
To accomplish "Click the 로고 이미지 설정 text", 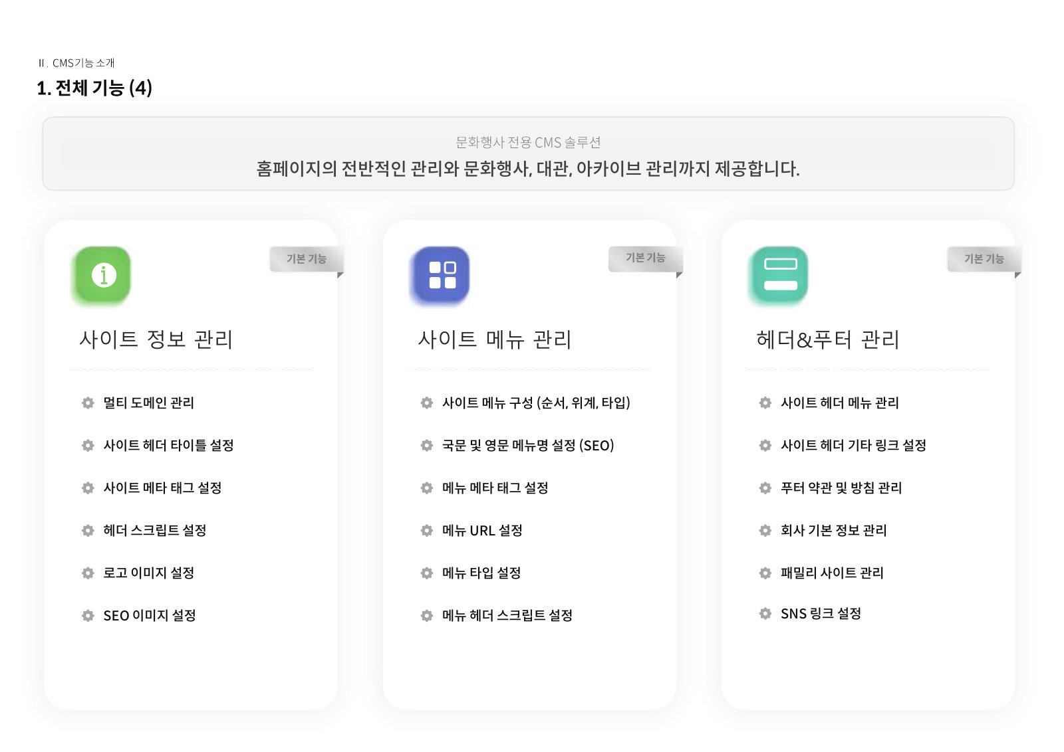I will [x=149, y=573].
